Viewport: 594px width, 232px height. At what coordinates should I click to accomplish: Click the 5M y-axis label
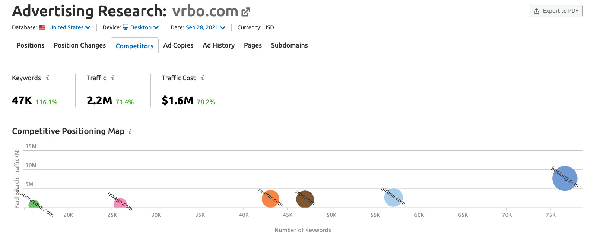click(x=29, y=184)
